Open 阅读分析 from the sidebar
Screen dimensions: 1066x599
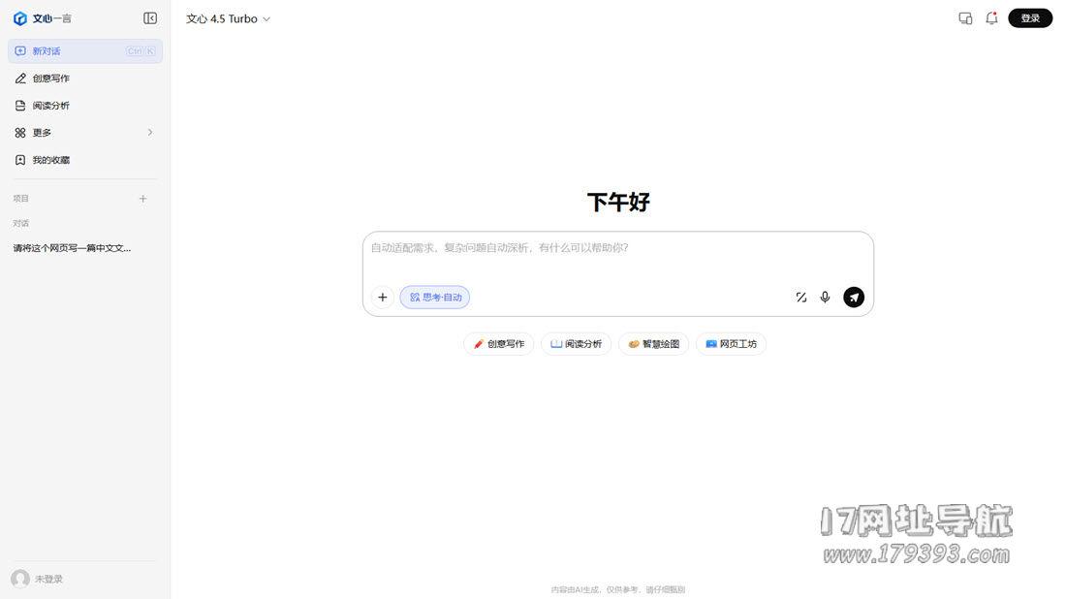(x=51, y=106)
